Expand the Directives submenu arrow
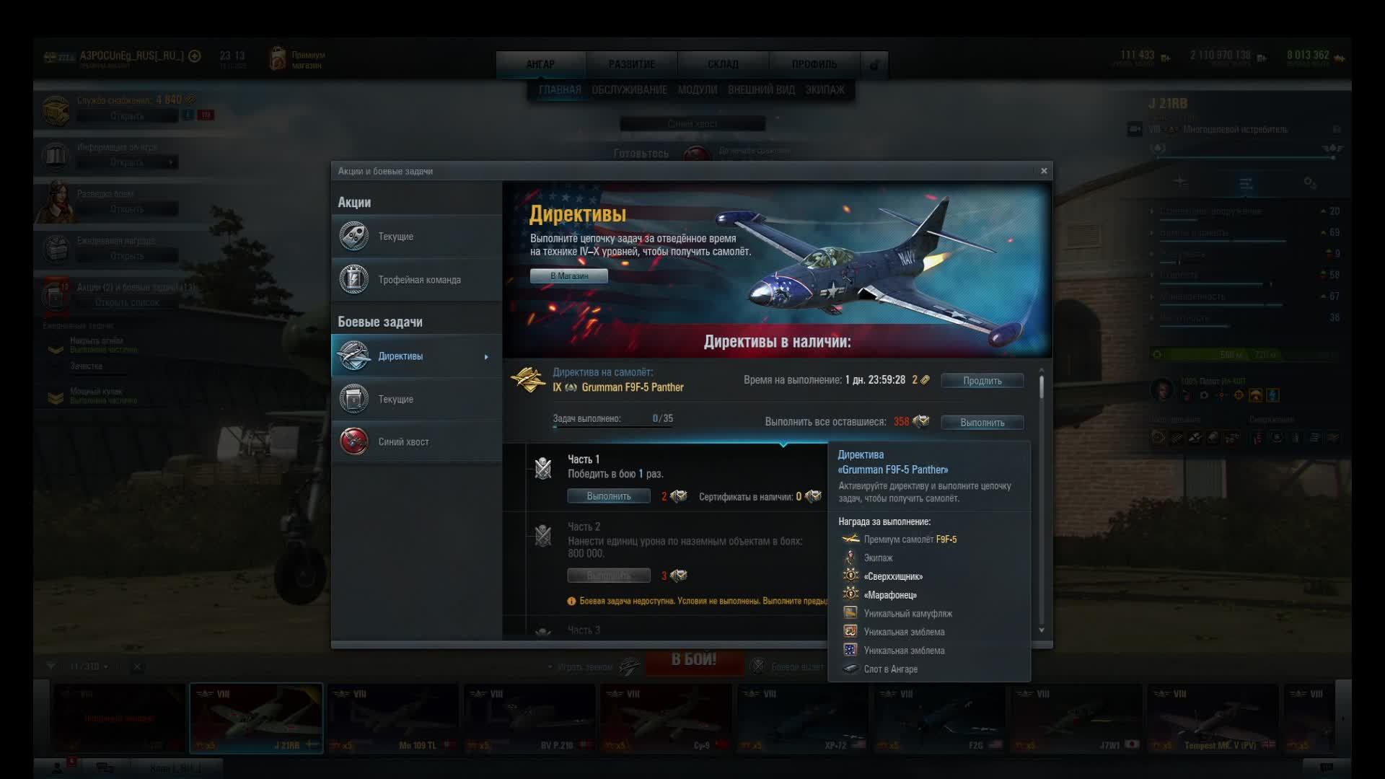Viewport: 1385px width, 779px height. 486,357
